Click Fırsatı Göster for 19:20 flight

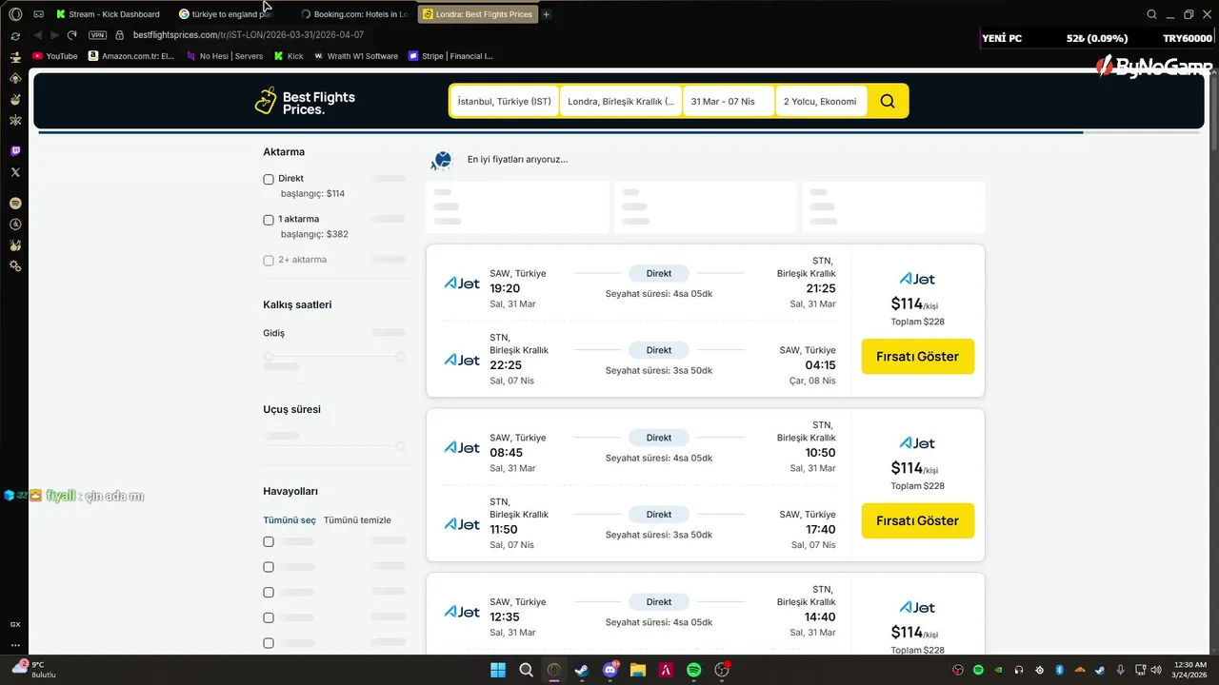pos(918,357)
